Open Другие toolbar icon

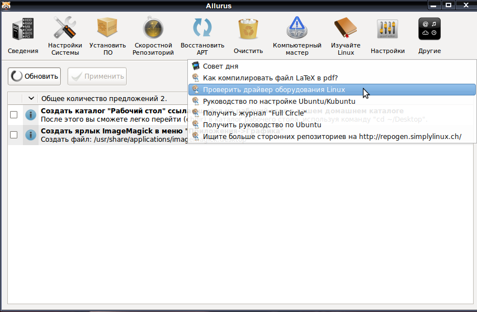pyautogui.click(x=429, y=29)
